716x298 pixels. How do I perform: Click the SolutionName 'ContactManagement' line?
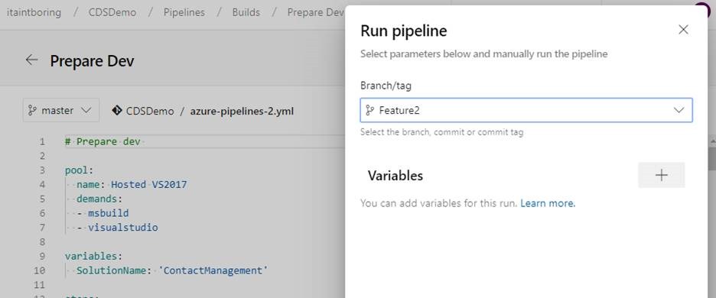tap(172, 270)
